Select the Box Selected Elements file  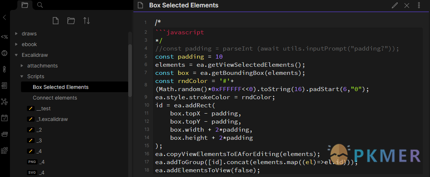[74, 87]
